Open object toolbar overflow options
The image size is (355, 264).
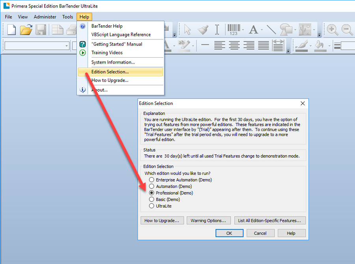click(319, 35)
